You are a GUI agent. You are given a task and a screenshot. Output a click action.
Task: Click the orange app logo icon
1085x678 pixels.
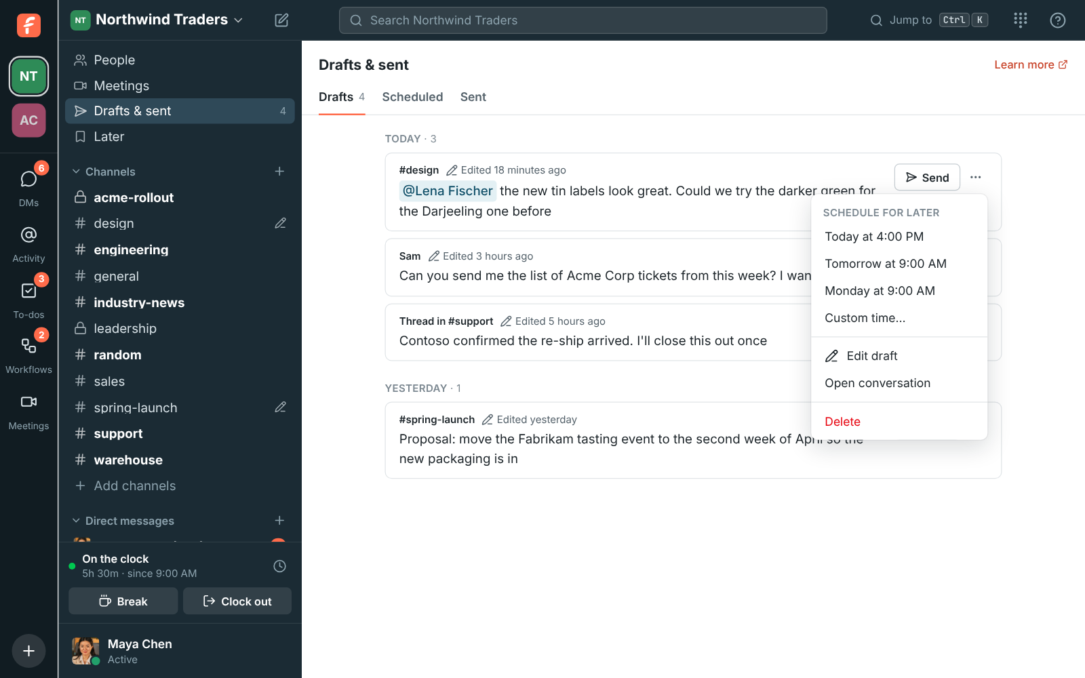click(28, 25)
